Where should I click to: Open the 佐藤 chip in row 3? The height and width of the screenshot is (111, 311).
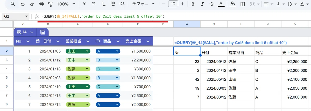pos(78,69)
